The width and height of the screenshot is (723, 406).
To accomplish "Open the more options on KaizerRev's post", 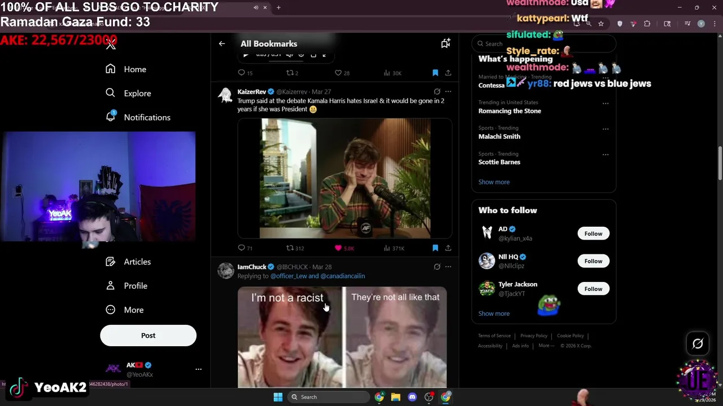I will (x=448, y=91).
